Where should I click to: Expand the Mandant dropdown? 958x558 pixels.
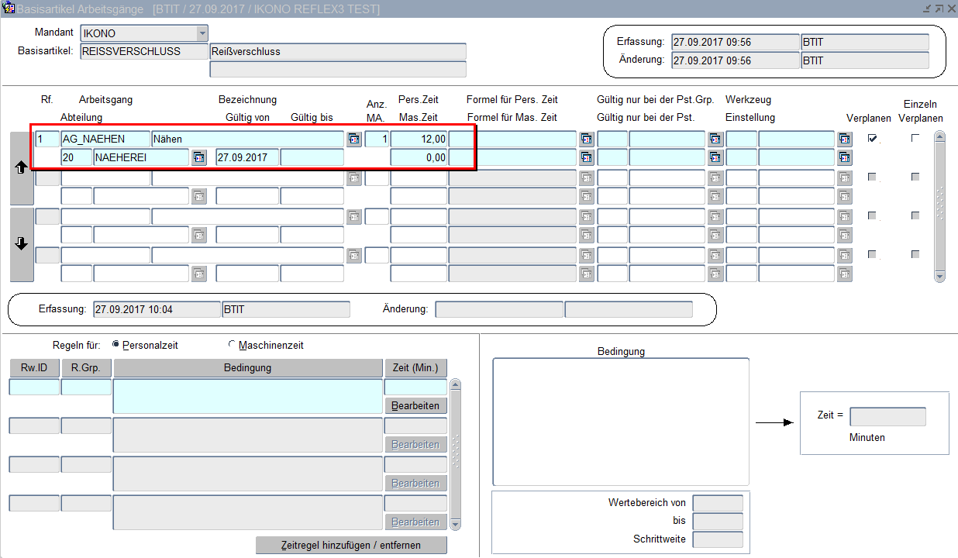202,33
